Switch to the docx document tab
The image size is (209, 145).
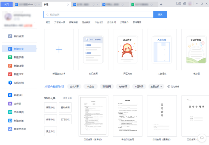tap(28, 5)
